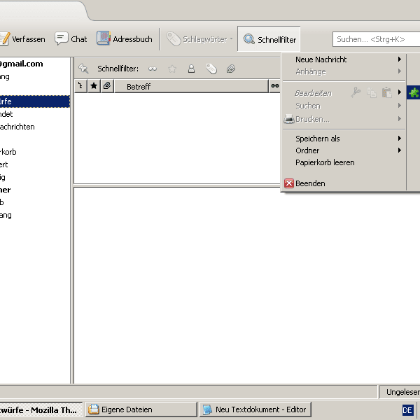Sort by starred column header
The width and height of the screenshot is (420, 420).
pos(94,86)
